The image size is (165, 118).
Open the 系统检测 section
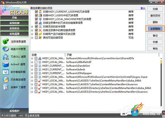(x=14, y=23)
